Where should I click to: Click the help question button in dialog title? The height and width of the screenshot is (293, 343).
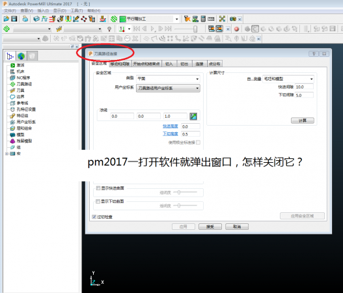click(314, 53)
